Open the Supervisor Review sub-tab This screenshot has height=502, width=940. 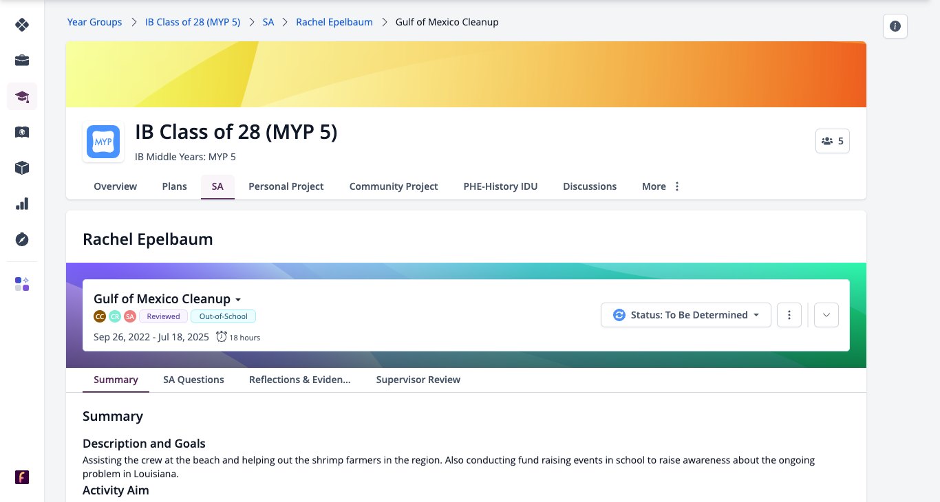[418, 380]
